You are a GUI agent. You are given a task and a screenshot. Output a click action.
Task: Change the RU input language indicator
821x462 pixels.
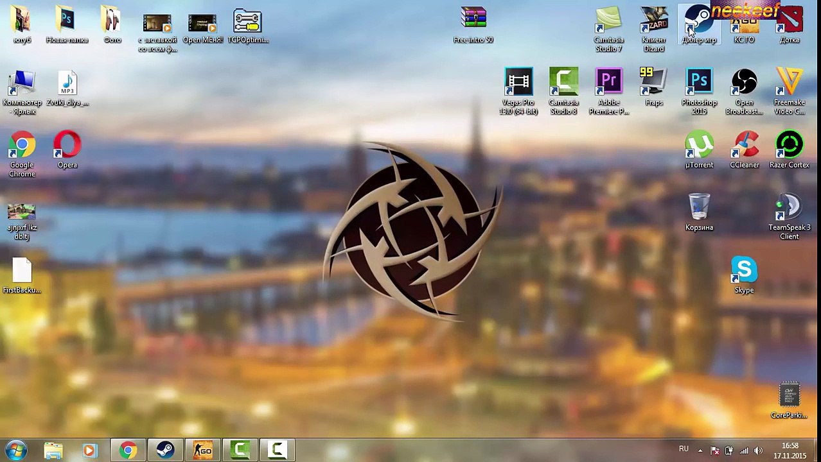684,450
